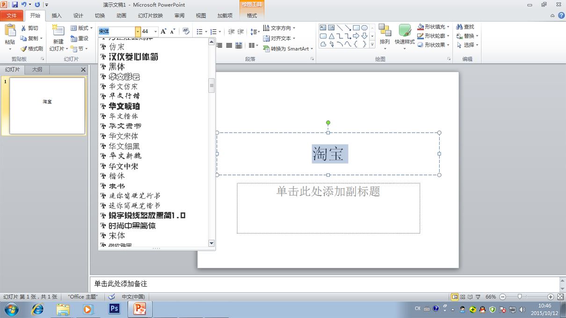Screen dimensions: 566x318
Task: Click the Windows Start button
Action: click(11, 309)
